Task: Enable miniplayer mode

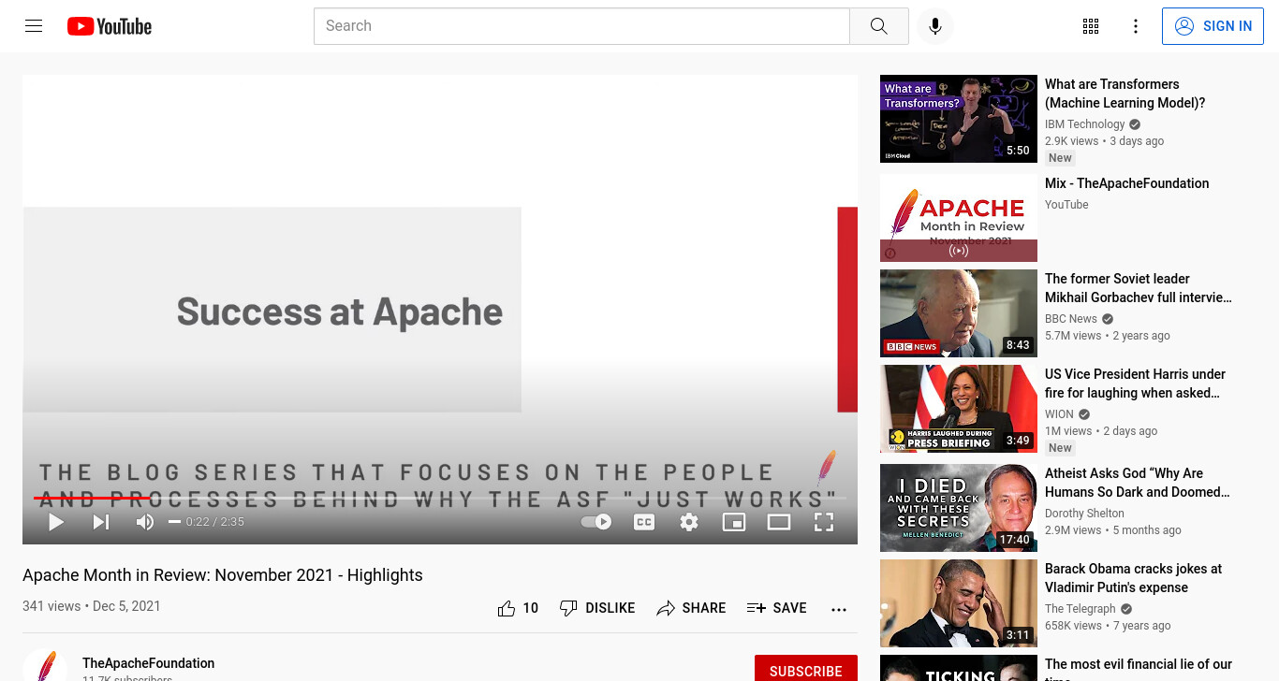Action: pyautogui.click(x=734, y=522)
